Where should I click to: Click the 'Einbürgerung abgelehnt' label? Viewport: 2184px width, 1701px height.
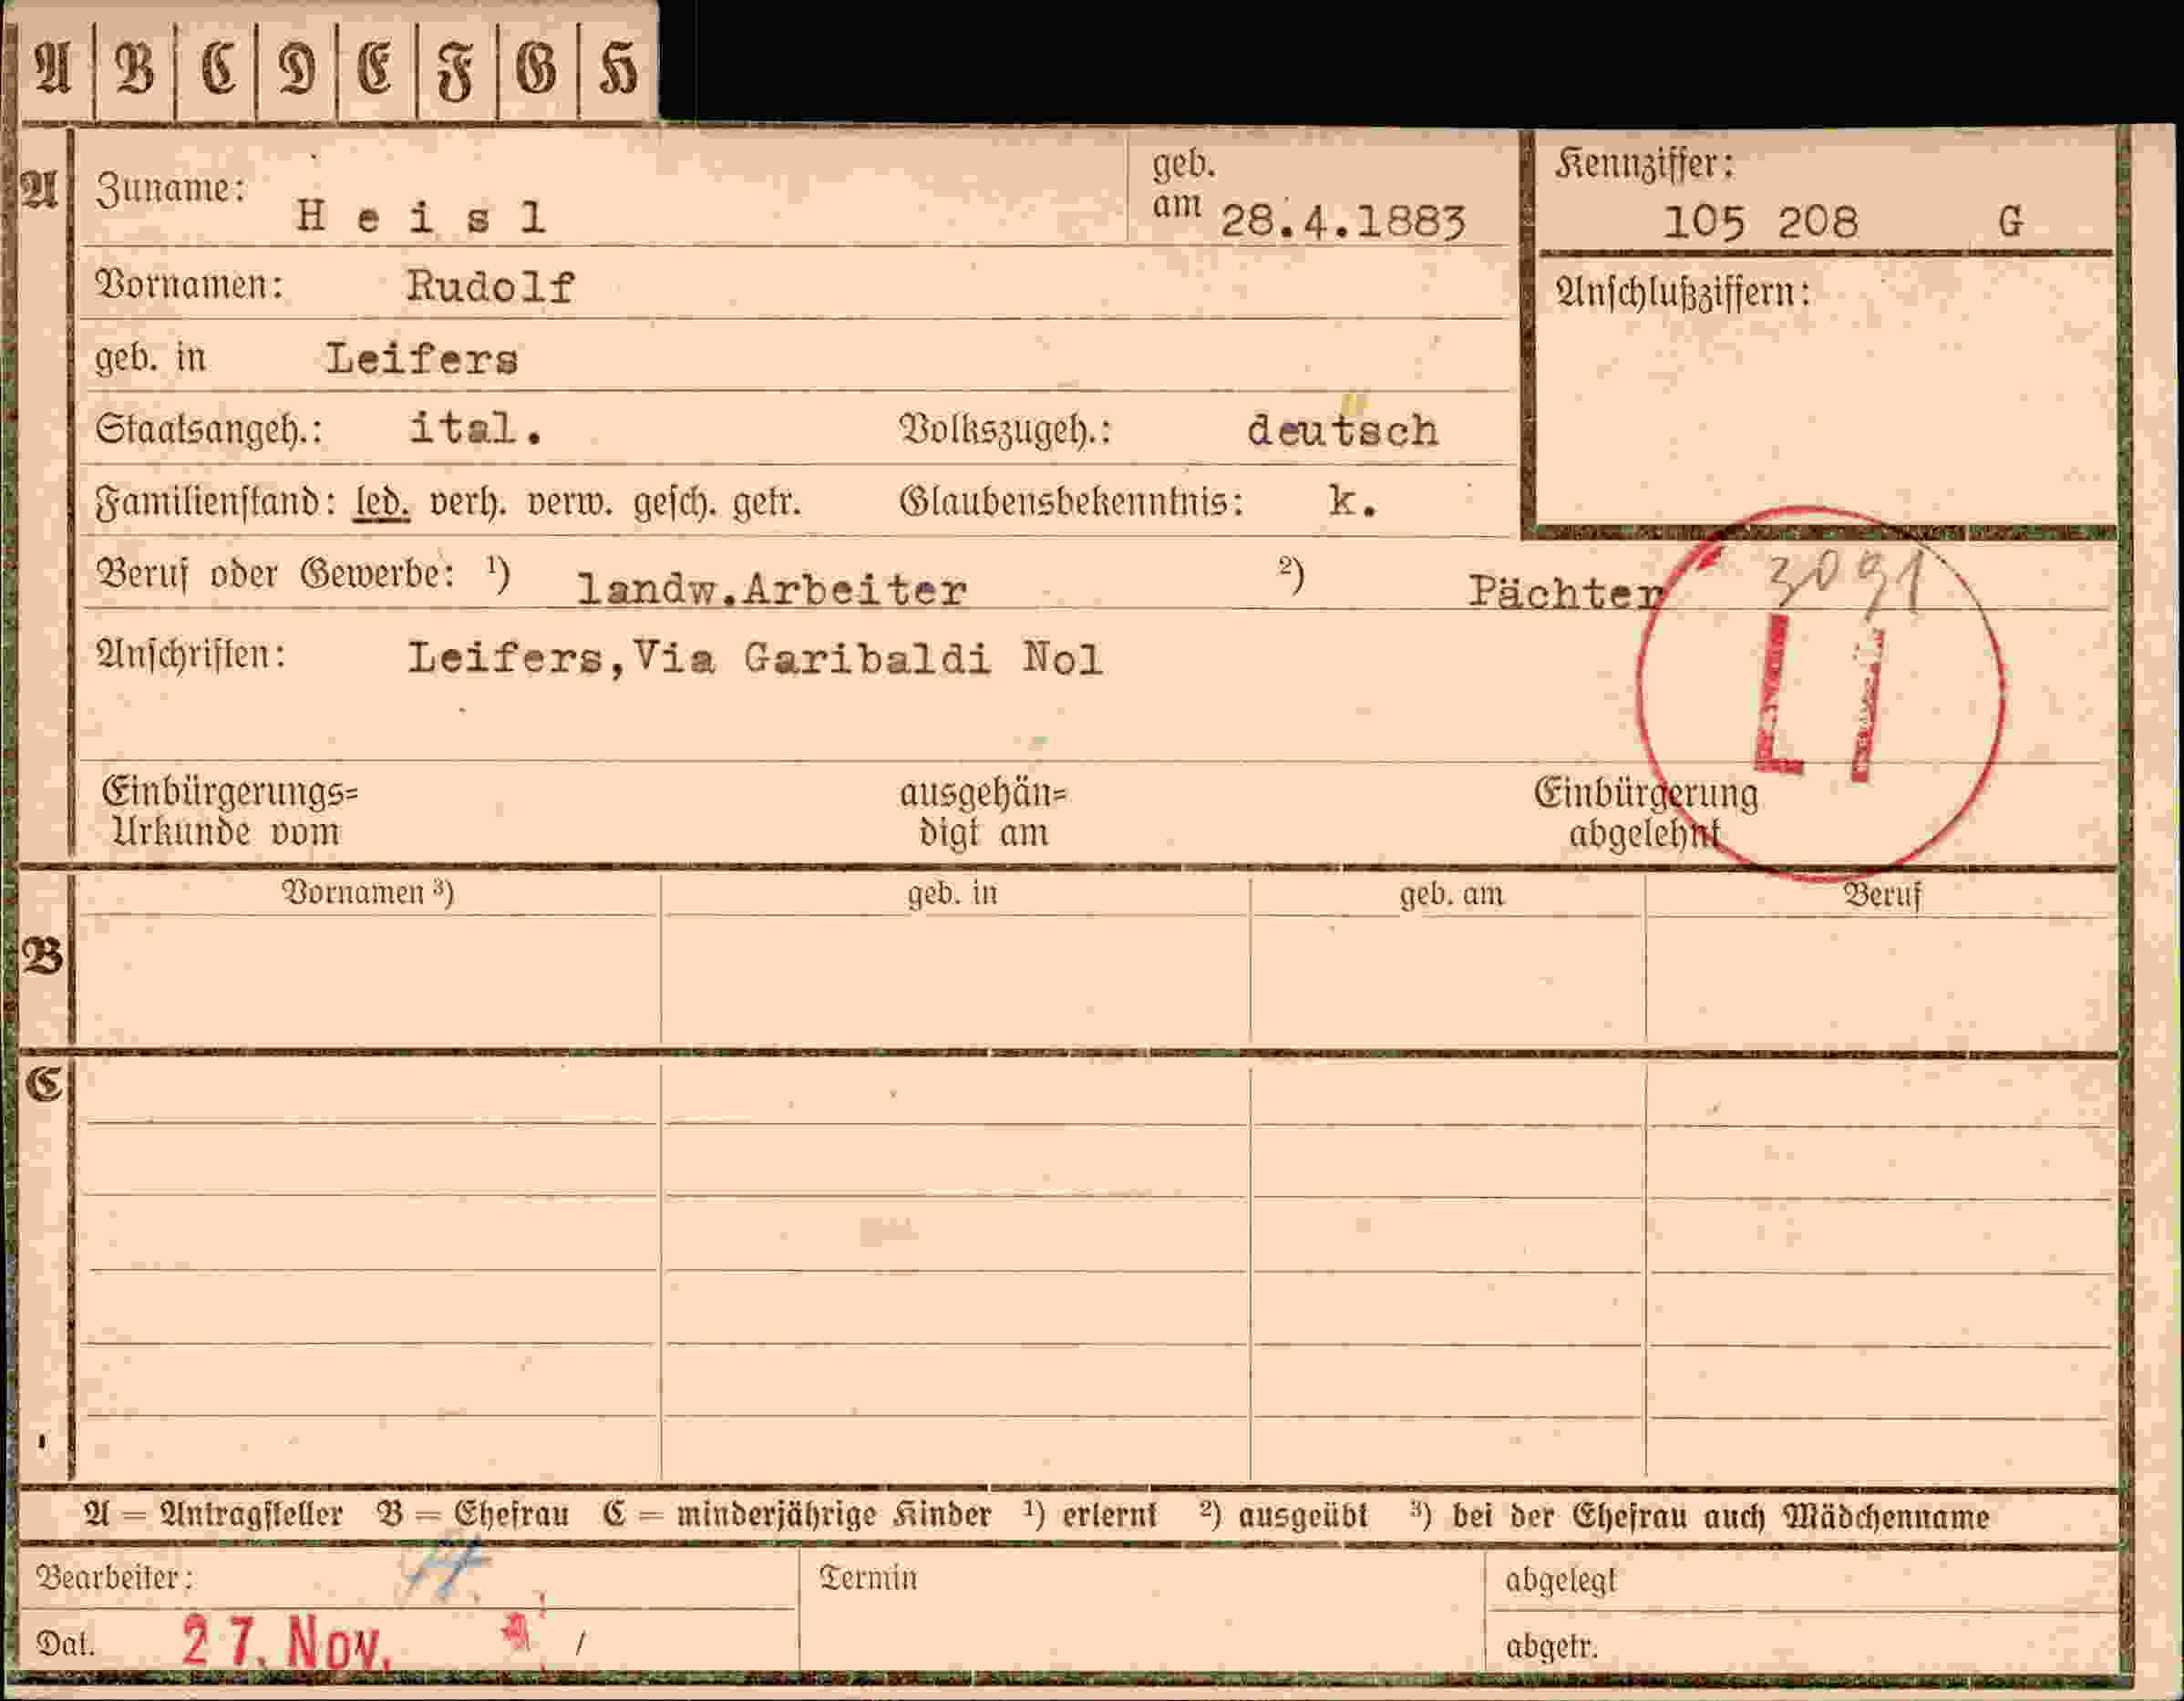(1646, 812)
